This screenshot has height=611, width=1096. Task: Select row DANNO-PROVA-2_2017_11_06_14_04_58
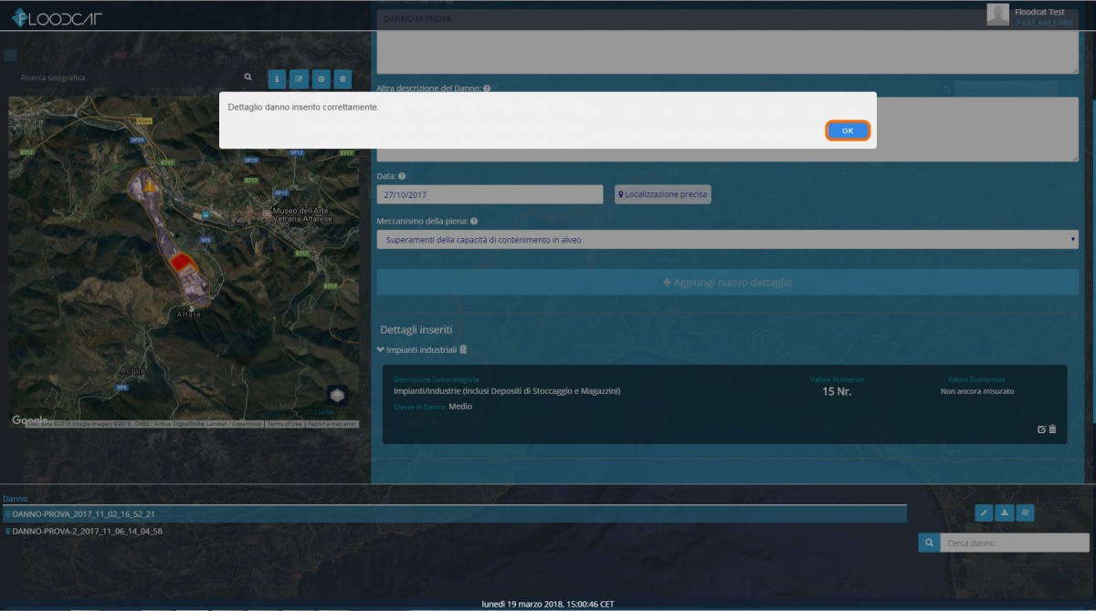[455, 531]
